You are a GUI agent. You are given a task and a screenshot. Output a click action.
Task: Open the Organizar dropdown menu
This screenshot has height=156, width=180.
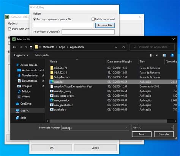[x=21, y=55]
